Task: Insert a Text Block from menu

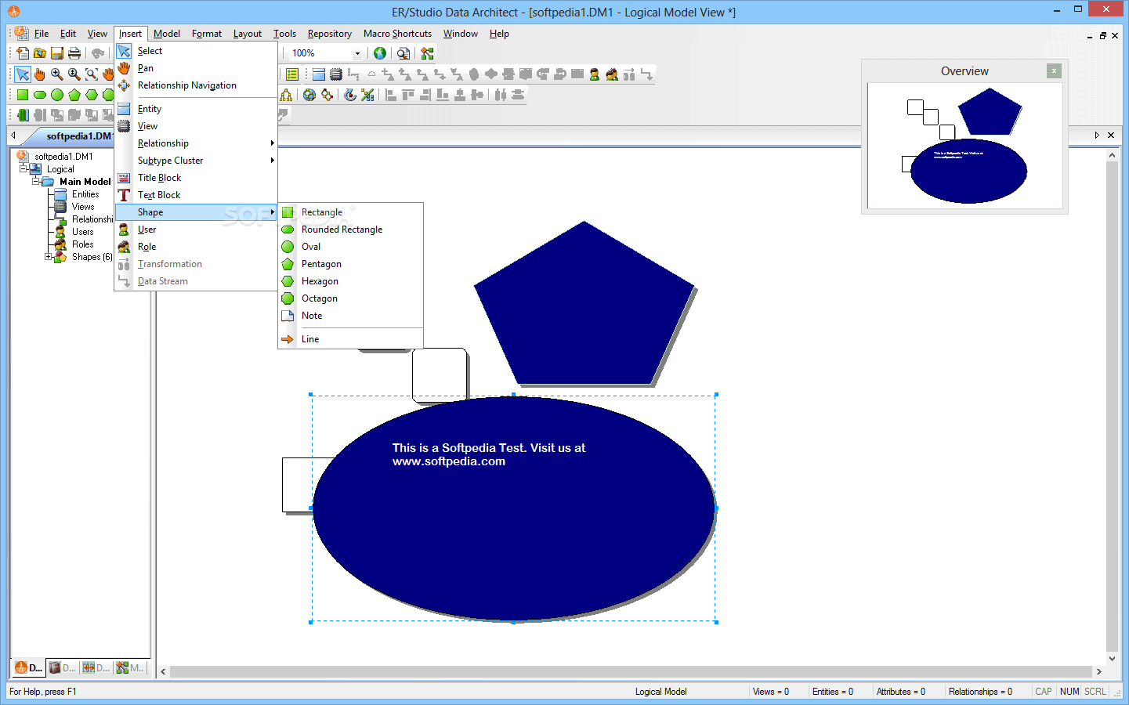Action: click(x=196, y=195)
